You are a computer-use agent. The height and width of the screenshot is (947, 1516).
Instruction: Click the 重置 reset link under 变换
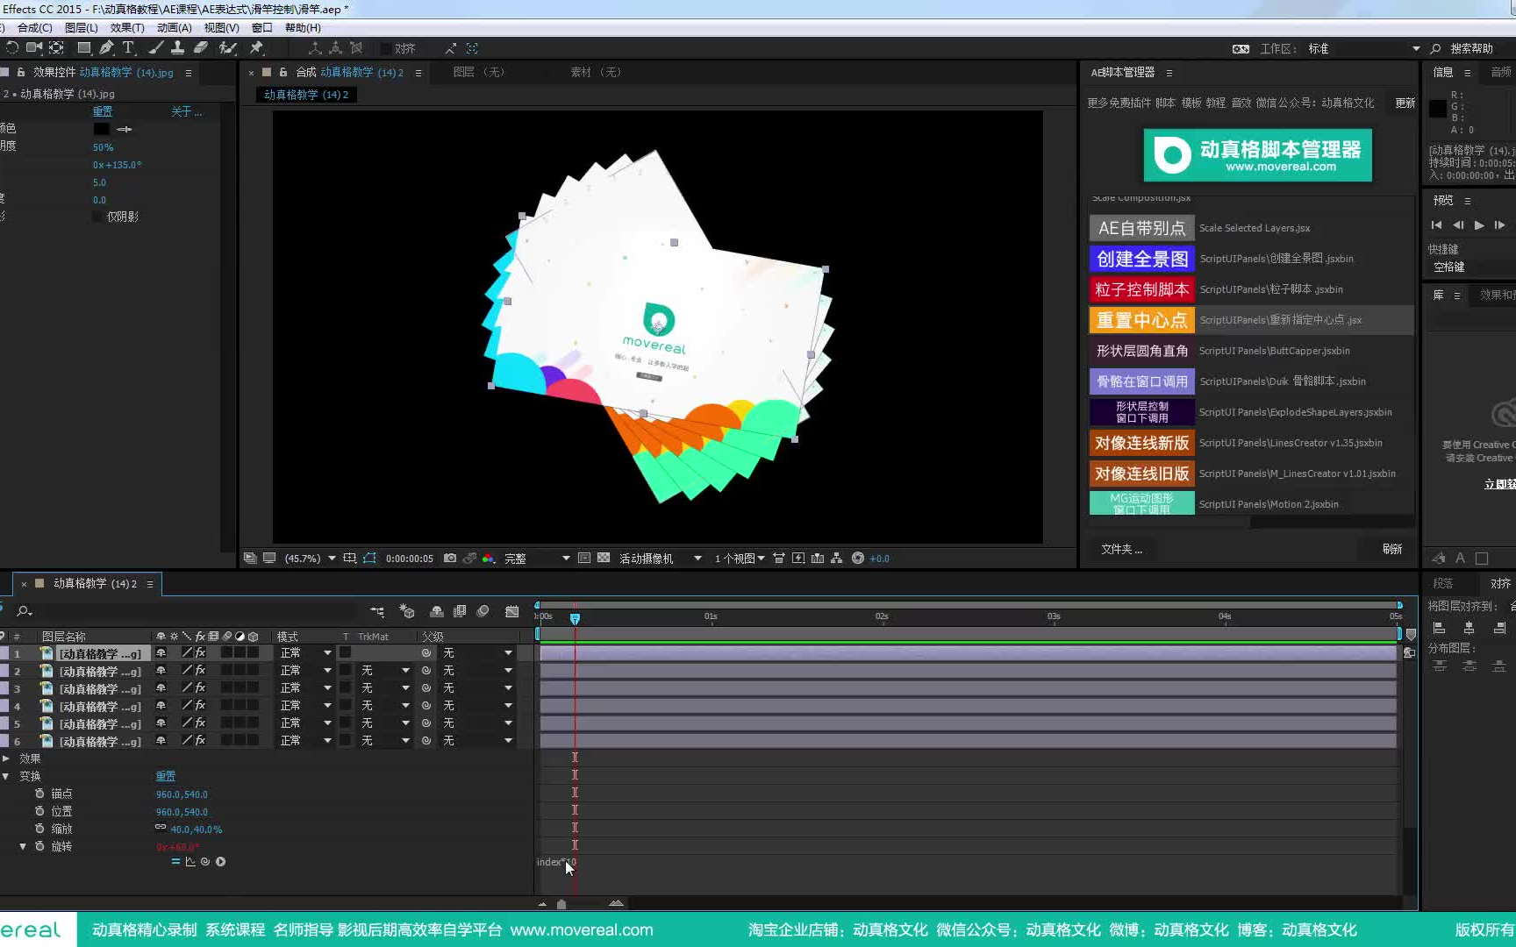(x=166, y=776)
